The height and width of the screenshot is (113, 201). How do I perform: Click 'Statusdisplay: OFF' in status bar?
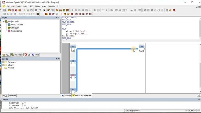(132, 110)
